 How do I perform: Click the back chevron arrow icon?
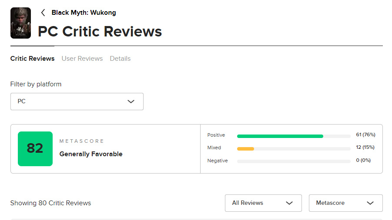43,13
